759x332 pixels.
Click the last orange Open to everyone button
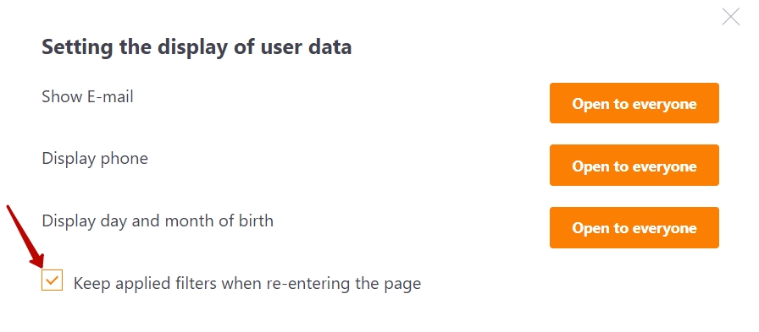(634, 228)
